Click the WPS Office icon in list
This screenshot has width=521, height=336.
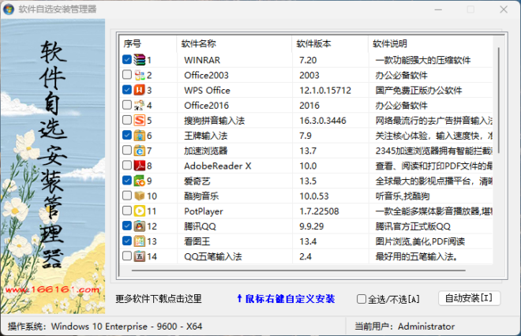tap(140, 90)
